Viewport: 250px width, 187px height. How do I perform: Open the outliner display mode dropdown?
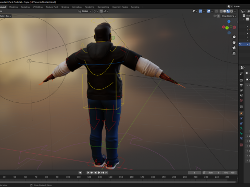[x=243, y=11]
